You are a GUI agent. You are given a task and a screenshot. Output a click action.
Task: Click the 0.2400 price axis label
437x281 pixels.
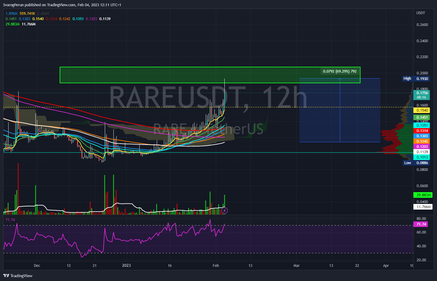click(x=422, y=41)
